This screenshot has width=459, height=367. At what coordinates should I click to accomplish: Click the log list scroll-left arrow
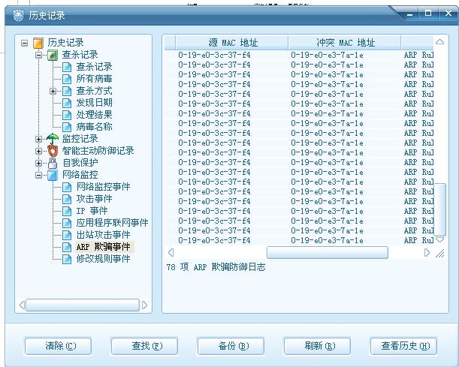click(171, 253)
